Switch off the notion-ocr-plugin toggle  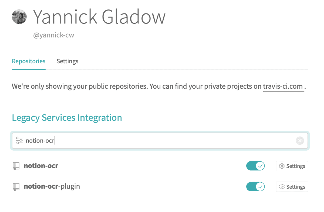pos(255,187)
